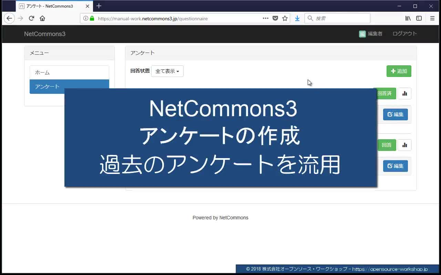Open the page actions three-dot menu
The height and width of the screenshot is (275, 441).
[x=266, y=19]
